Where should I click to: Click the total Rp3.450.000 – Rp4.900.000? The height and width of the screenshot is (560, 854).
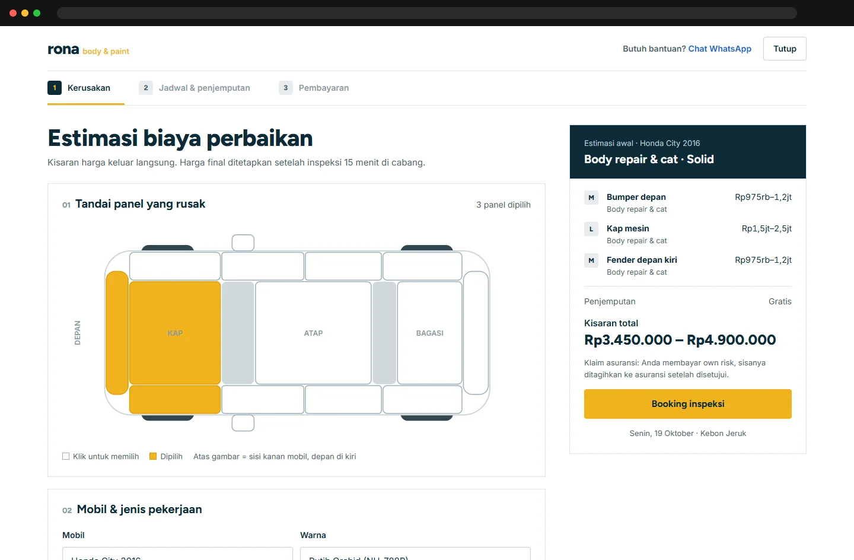(x=680, y=340)
